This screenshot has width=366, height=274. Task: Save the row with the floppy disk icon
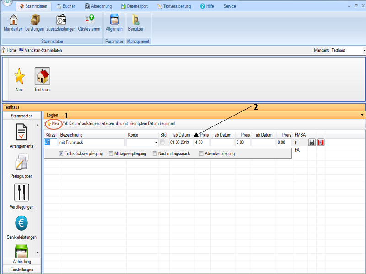pos(312,142)
